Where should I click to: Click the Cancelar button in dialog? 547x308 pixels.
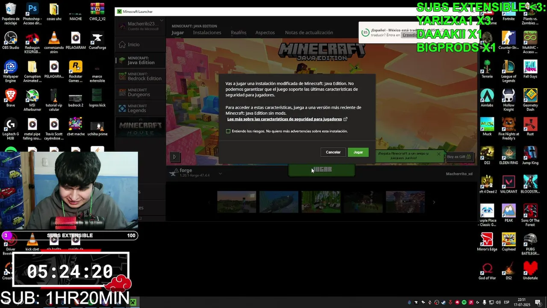(333, 152)
